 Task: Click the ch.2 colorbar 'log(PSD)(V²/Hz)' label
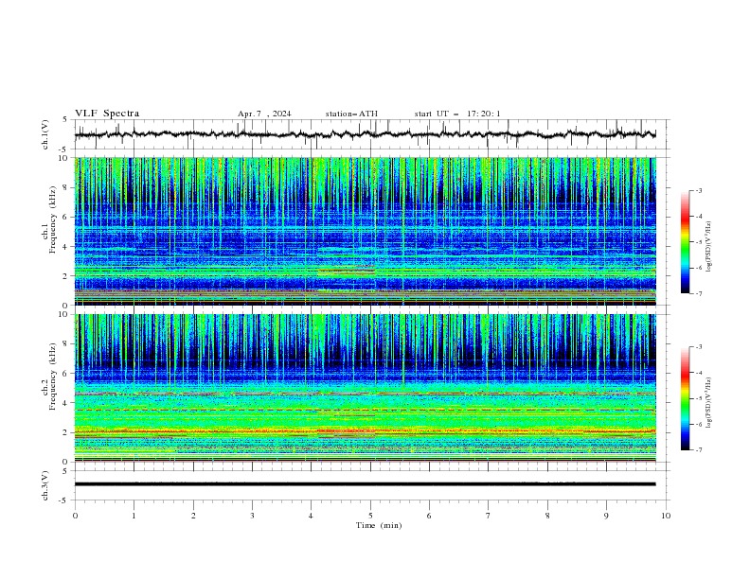[x=709, y=402]
